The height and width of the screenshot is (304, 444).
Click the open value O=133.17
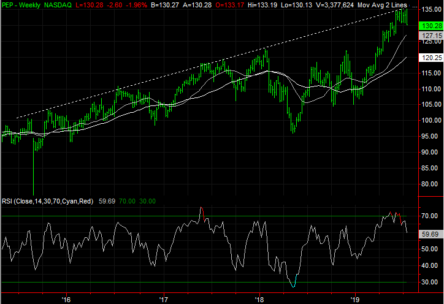tap(229, 5)
